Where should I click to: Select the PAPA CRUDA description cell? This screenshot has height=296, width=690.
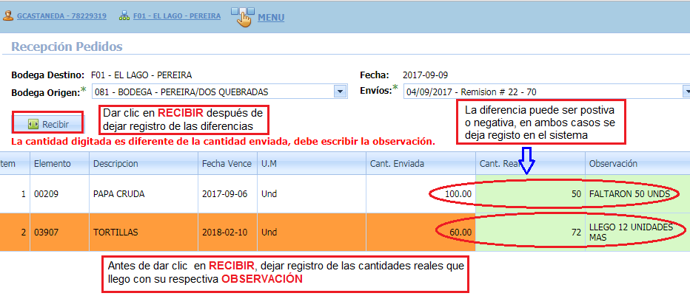point(144,194)
